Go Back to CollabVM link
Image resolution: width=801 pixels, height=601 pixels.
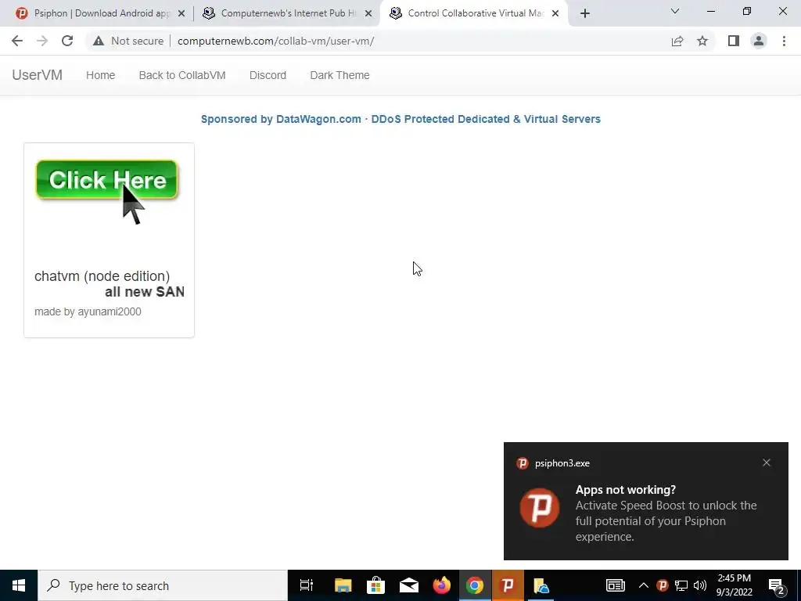coord(182,75)
